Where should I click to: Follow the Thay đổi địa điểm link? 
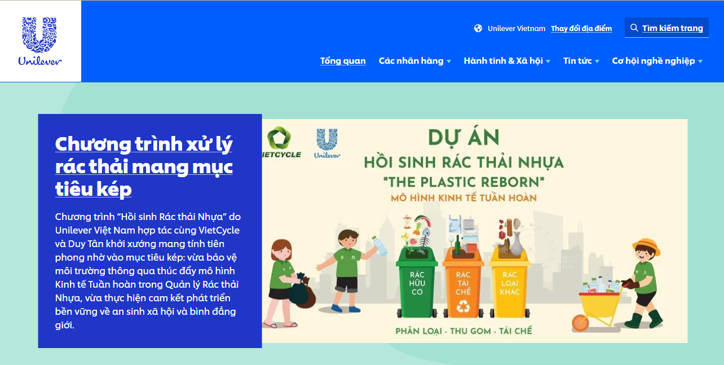click(x=581, y=28)
